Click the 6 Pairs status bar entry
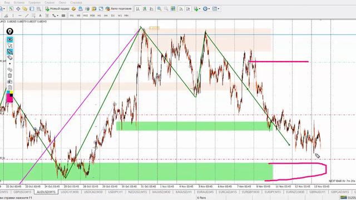 [x=201, y=198]
